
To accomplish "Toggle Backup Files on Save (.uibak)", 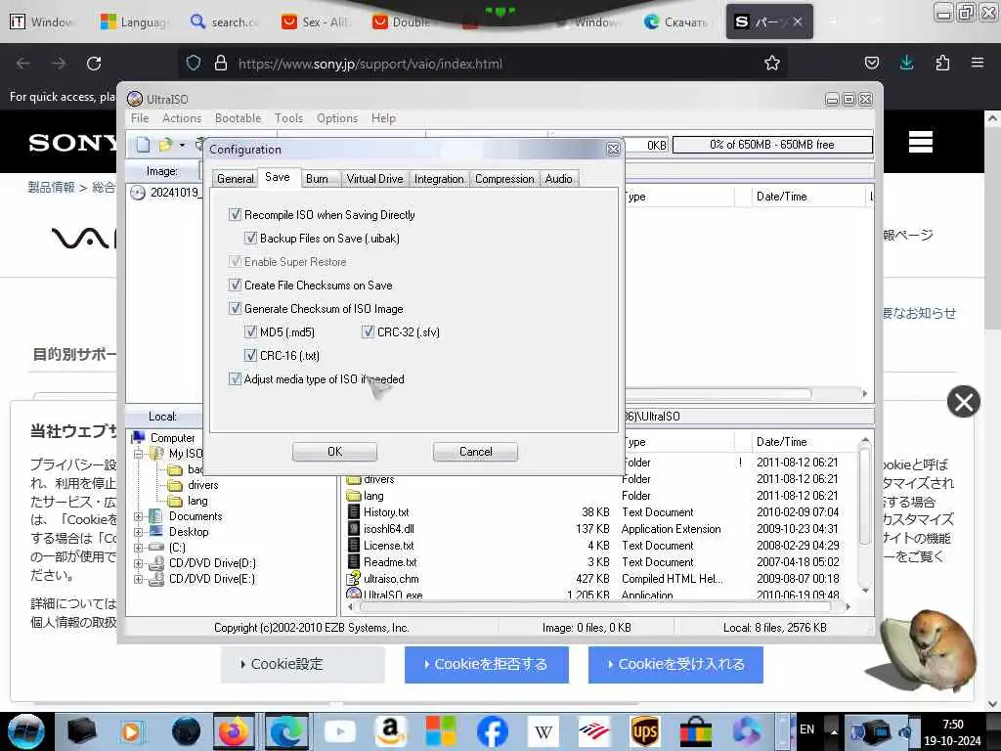I will 250,239.
